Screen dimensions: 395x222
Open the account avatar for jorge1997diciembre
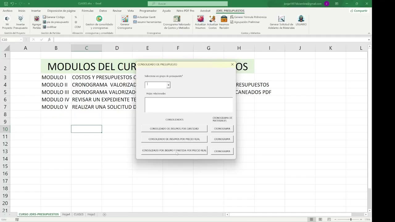pos(327,4)
